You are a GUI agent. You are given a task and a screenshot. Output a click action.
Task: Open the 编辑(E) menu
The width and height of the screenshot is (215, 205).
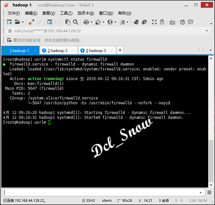pyautogui.click(x=31, y=13)
